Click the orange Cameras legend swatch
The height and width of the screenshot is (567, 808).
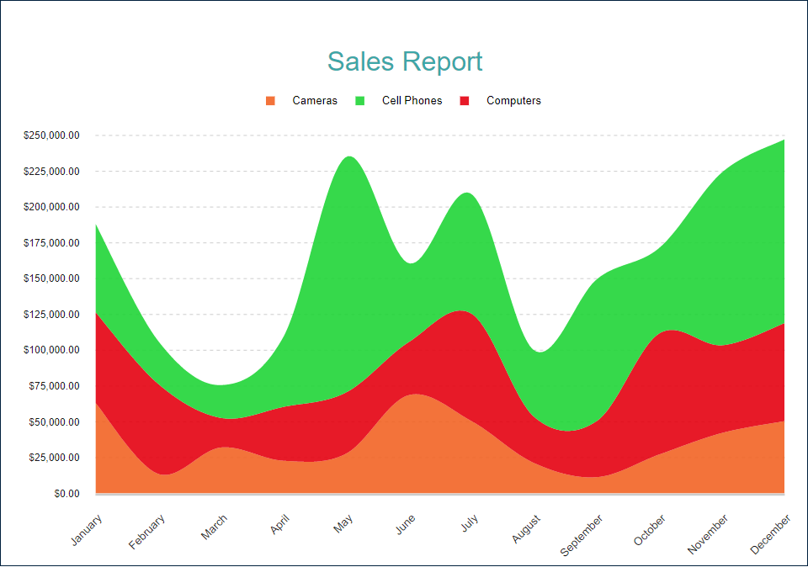pos(270,101)
